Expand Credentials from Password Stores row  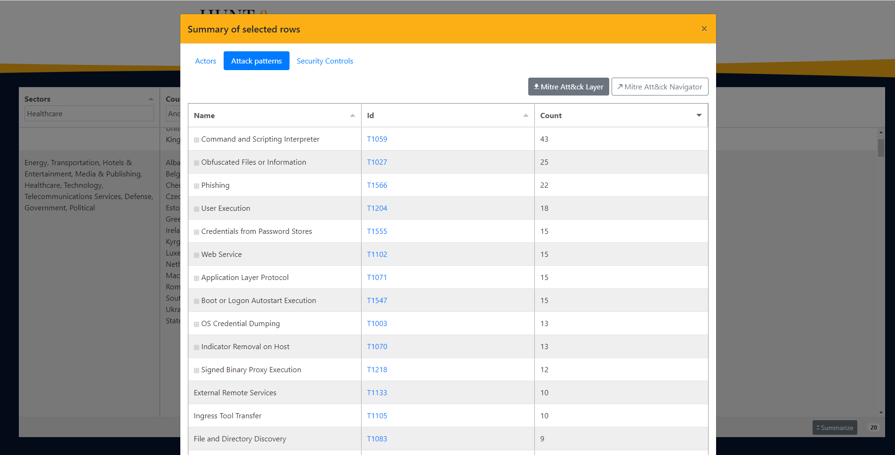[196, 232]
